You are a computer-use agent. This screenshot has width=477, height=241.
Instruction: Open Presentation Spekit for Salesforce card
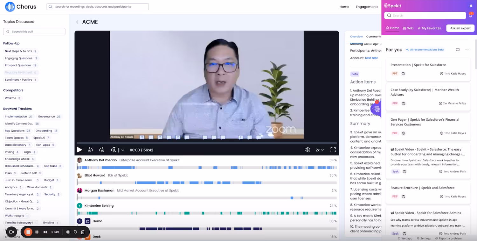pyautogui.click(x=428, y=69)
